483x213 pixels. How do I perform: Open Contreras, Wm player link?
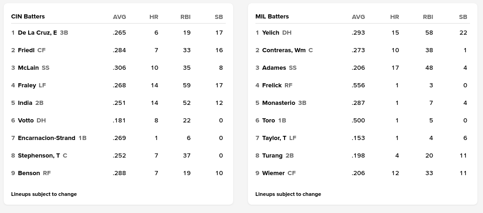point(284,50)
